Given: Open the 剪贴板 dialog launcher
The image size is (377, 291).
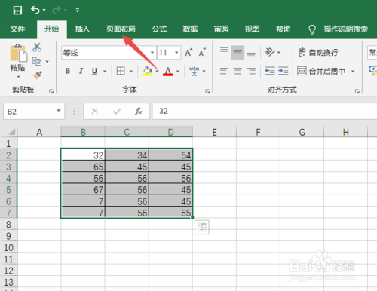Looking at the screenshot, I should [x=51, y=91].
